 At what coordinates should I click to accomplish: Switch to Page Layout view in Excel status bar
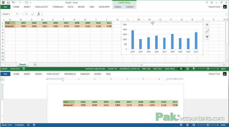188,69
